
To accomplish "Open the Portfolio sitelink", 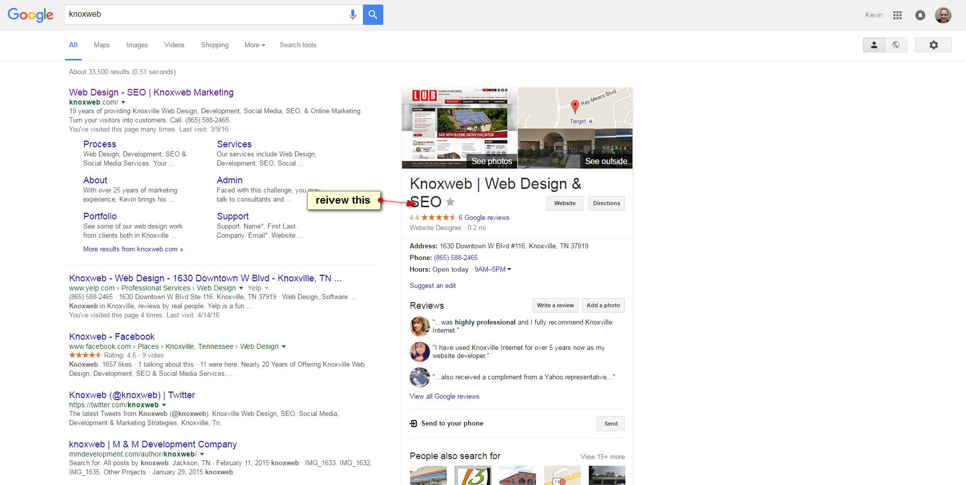I will coord(100,216).
